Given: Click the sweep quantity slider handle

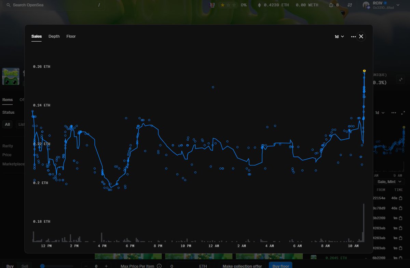Looking at the screenshot, I should click(x=42, y=266).
